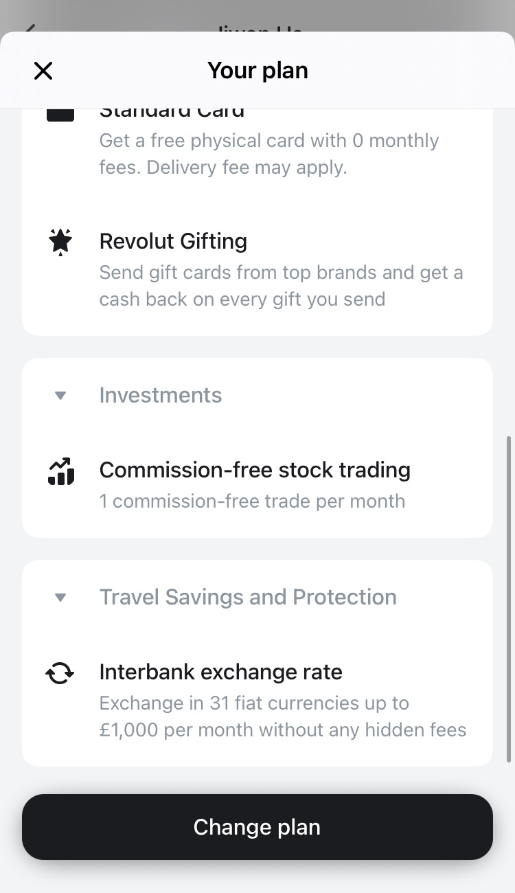This screenshot has width=515, height=893.
Task: Select the Investments section header label
Action: pos(161,395)
